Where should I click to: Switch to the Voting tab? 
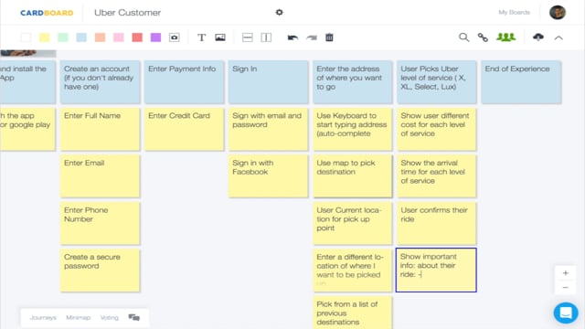pyautogui.click(x=109, y=317)
